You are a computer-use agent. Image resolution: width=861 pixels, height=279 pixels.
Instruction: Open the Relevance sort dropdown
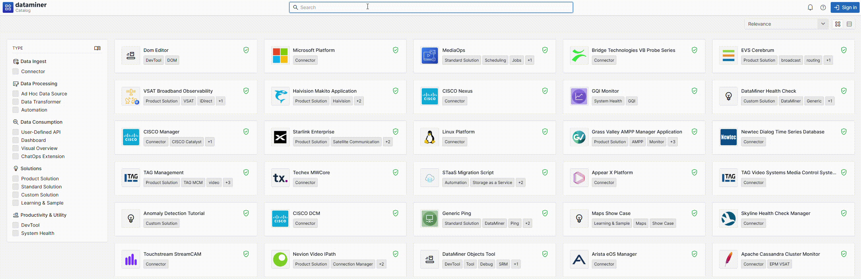[x=786, y=24]
